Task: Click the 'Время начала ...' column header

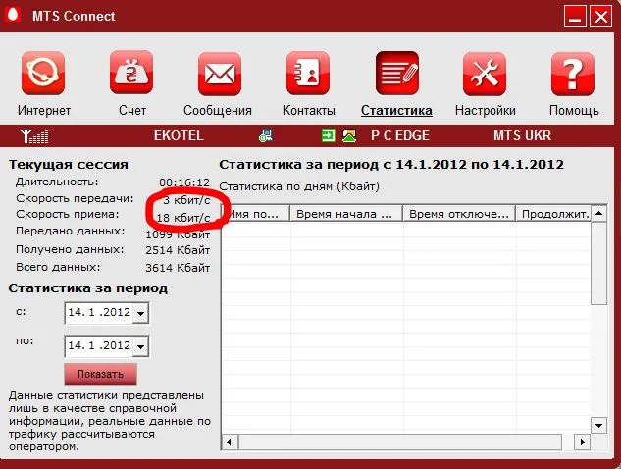Action: [x=346, y=214]
